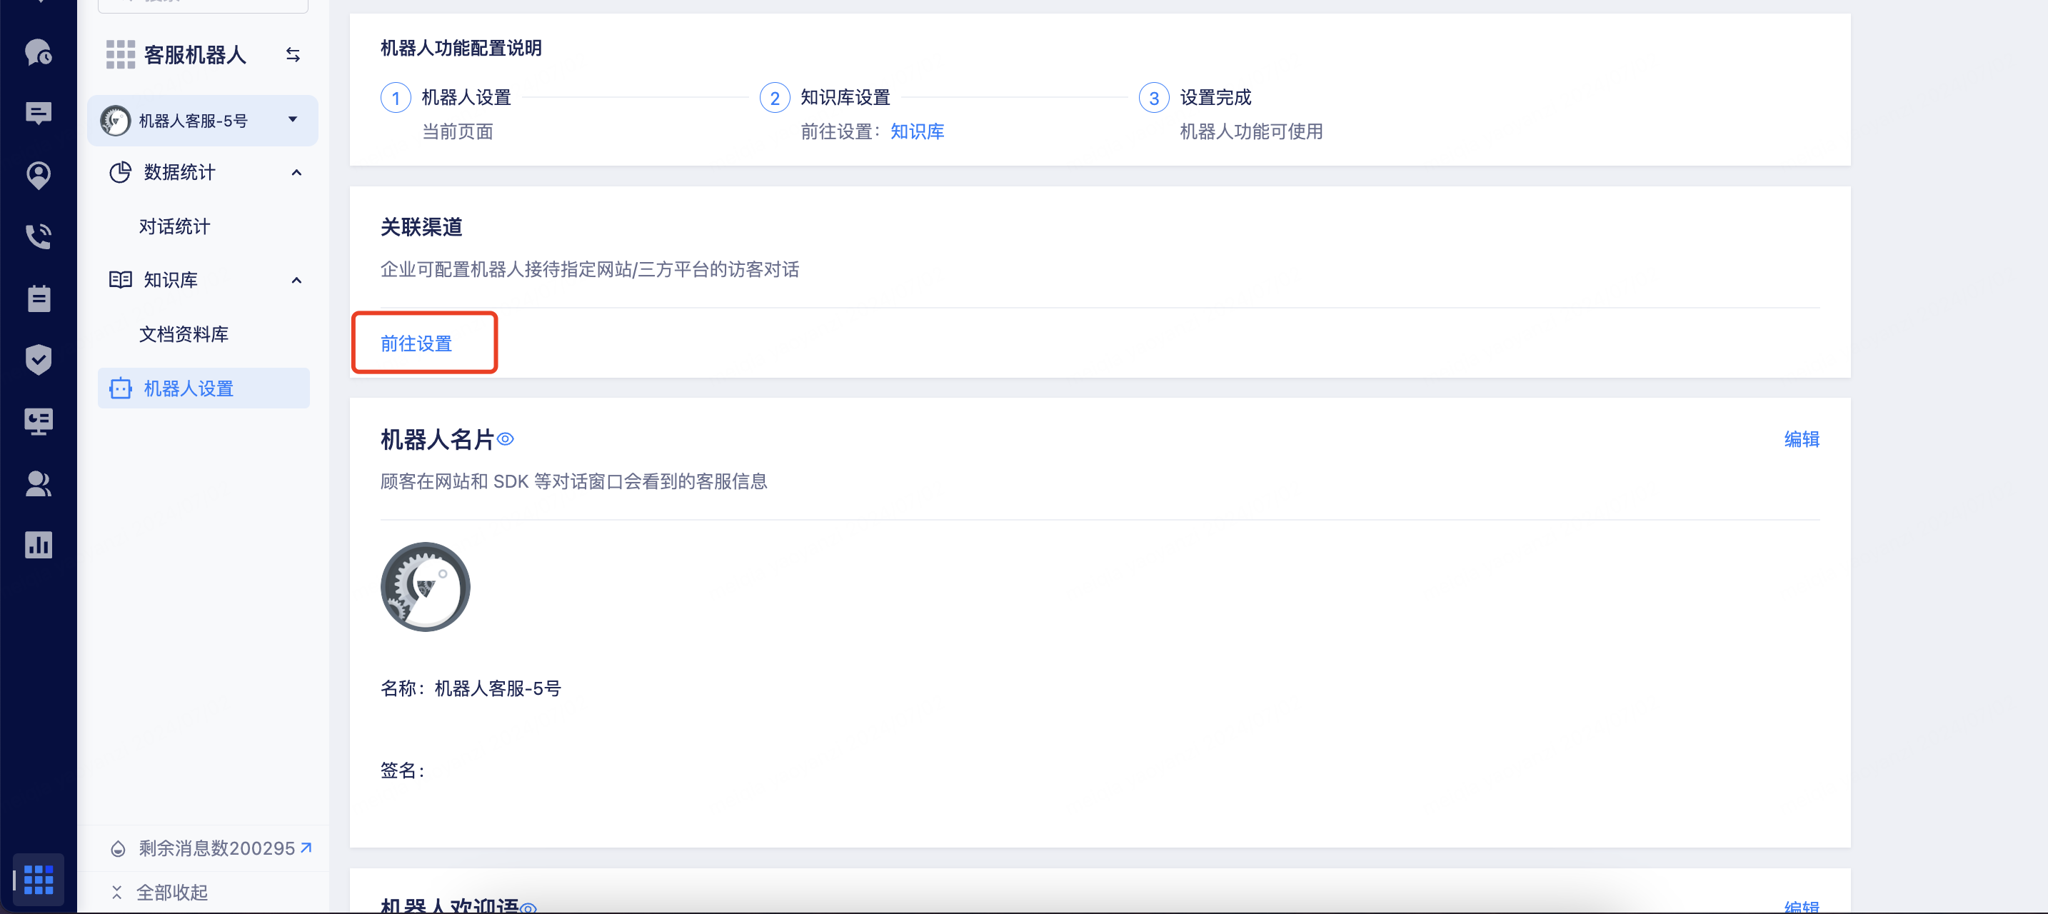The width and height of the screenshot is (2048, 914).
Task: Follow the 知识库 link in step 2
Action: 917,131
